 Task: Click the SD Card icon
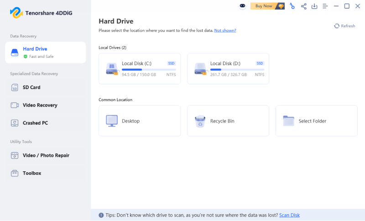click(x=15, y=87)
